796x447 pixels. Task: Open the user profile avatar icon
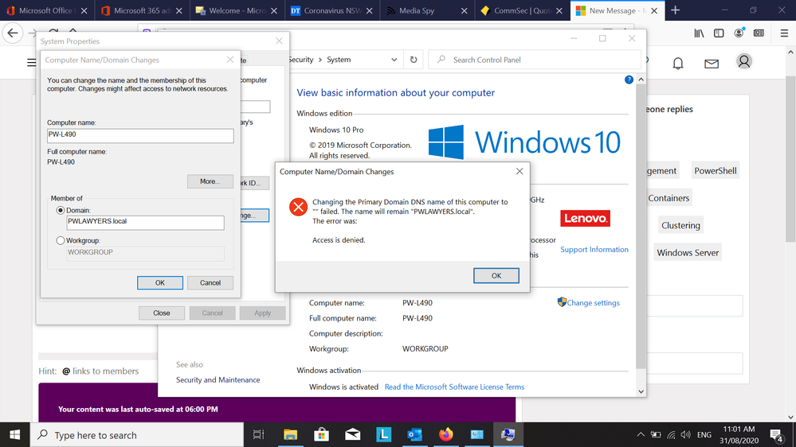[743, 62]
